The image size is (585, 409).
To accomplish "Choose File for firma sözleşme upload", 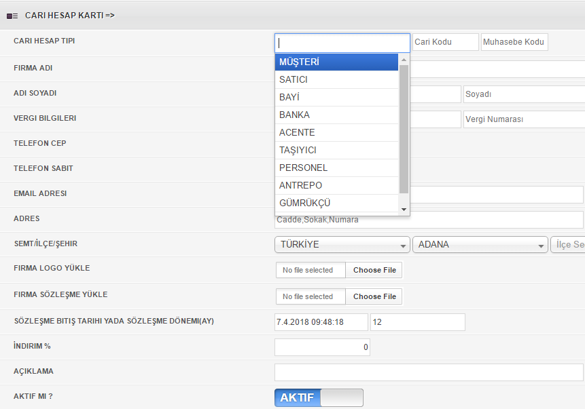I will (x=374, y=296).
